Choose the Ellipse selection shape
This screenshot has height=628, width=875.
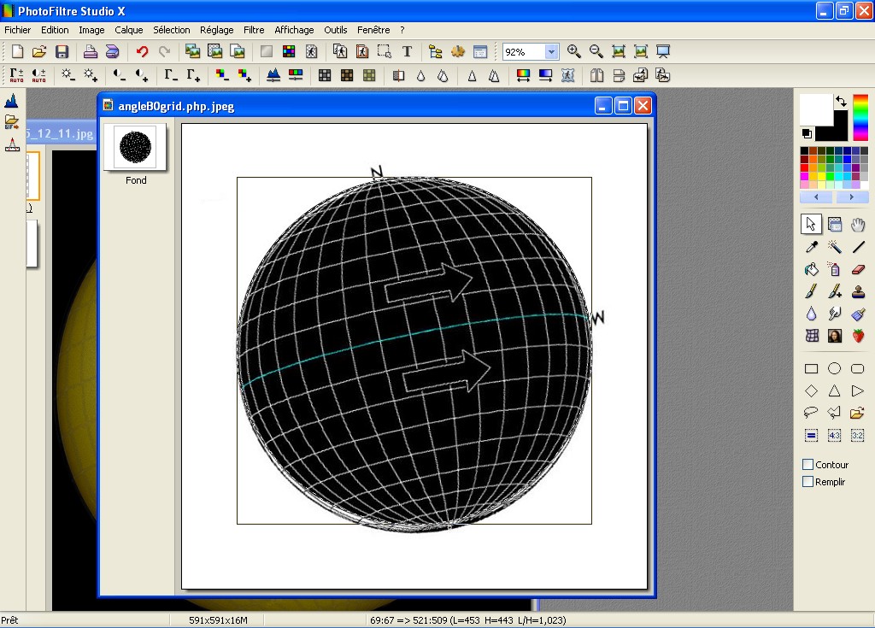(834, 368)
